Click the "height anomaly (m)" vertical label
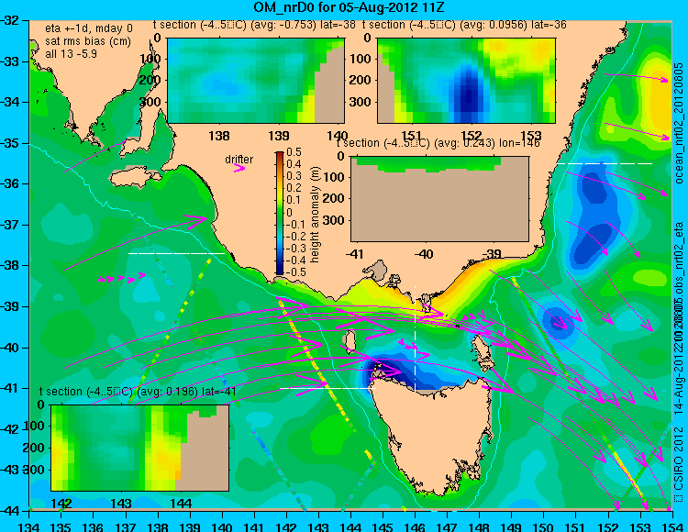 click(x=315, y=215)
